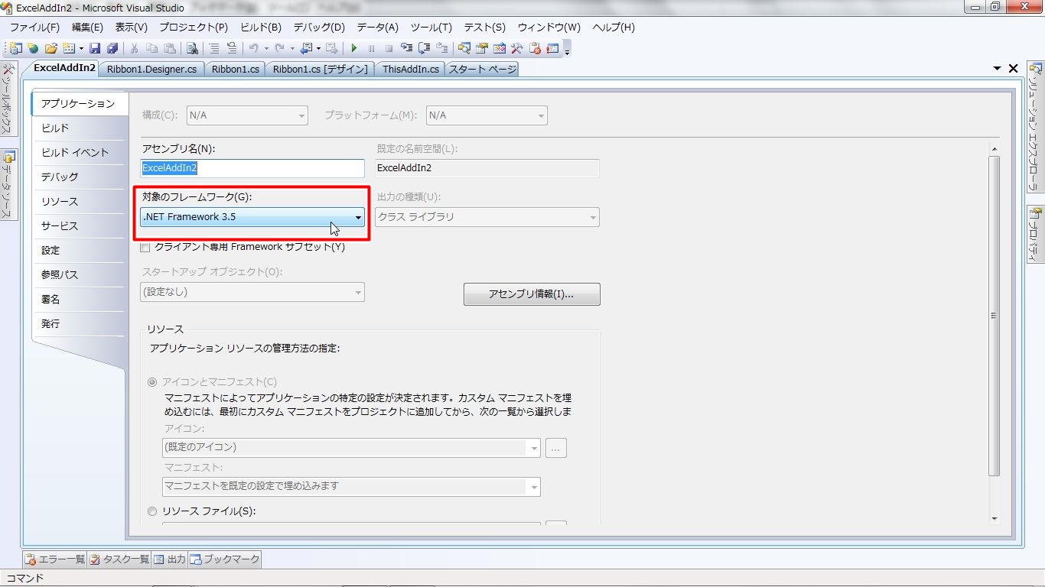1045x587 pixels.
Task: Open the active document list dropdown arrow
Action: (x=997, y=69)
